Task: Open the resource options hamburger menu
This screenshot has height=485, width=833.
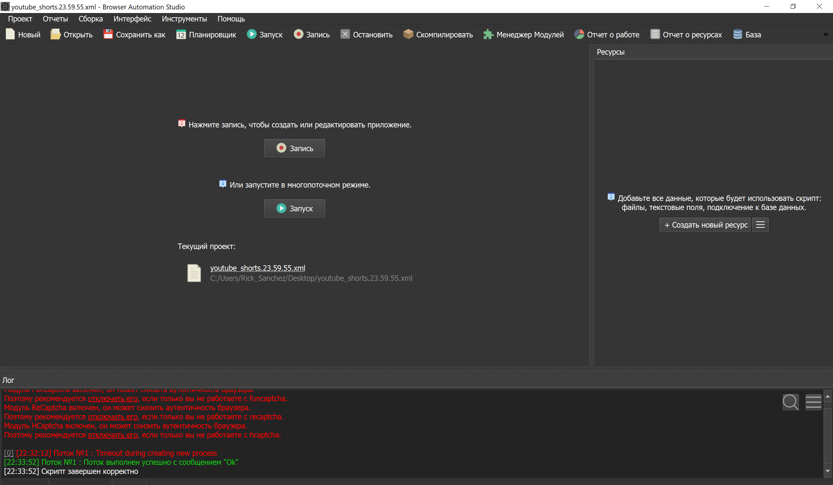Action: (x=760, y=225)
